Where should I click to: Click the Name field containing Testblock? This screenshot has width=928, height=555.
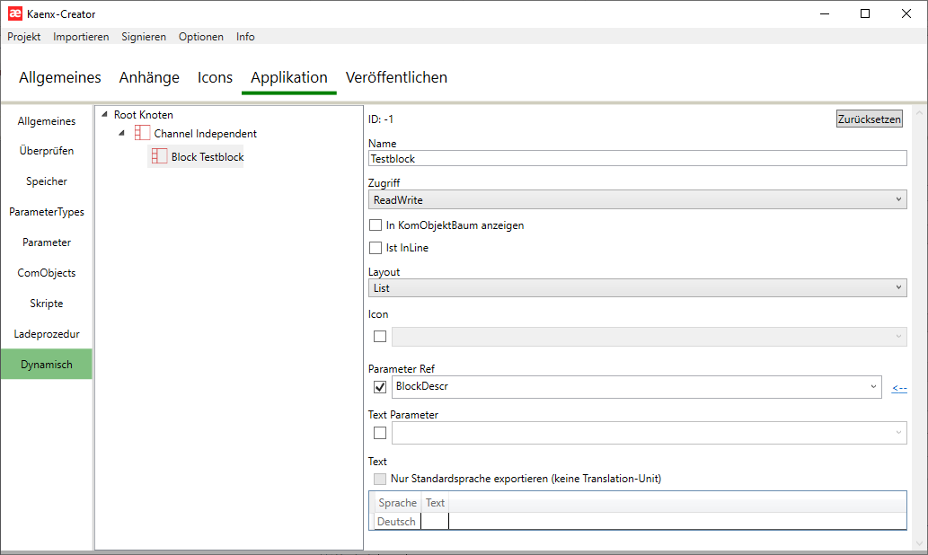637,158
